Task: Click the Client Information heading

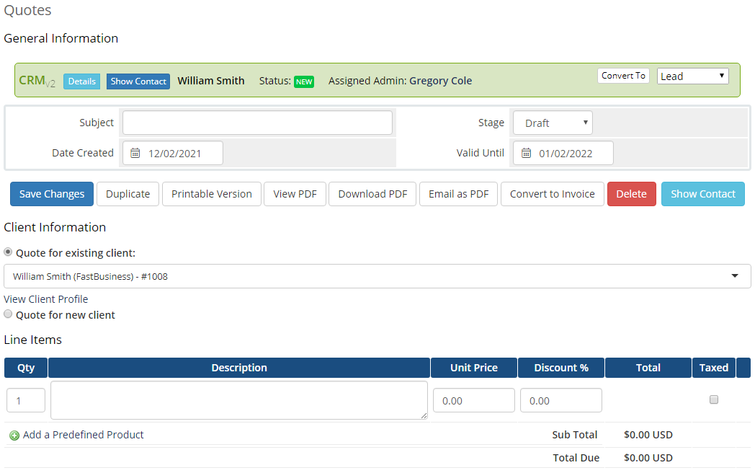Action: point(55,227)
